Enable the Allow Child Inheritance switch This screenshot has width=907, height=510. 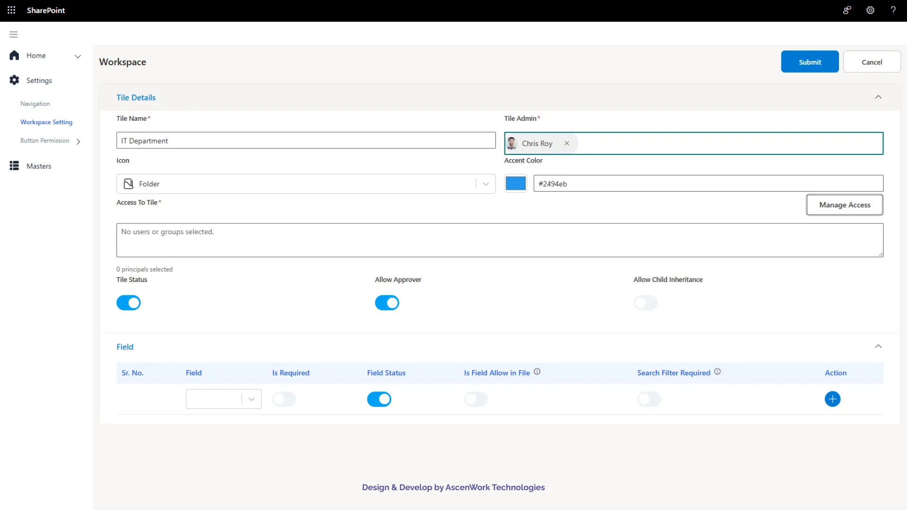click(645, 303)
